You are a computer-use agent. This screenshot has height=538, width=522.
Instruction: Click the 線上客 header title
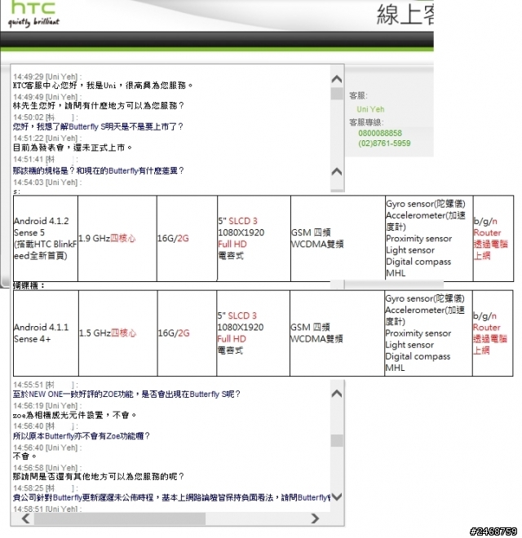(x=405, y=15)
